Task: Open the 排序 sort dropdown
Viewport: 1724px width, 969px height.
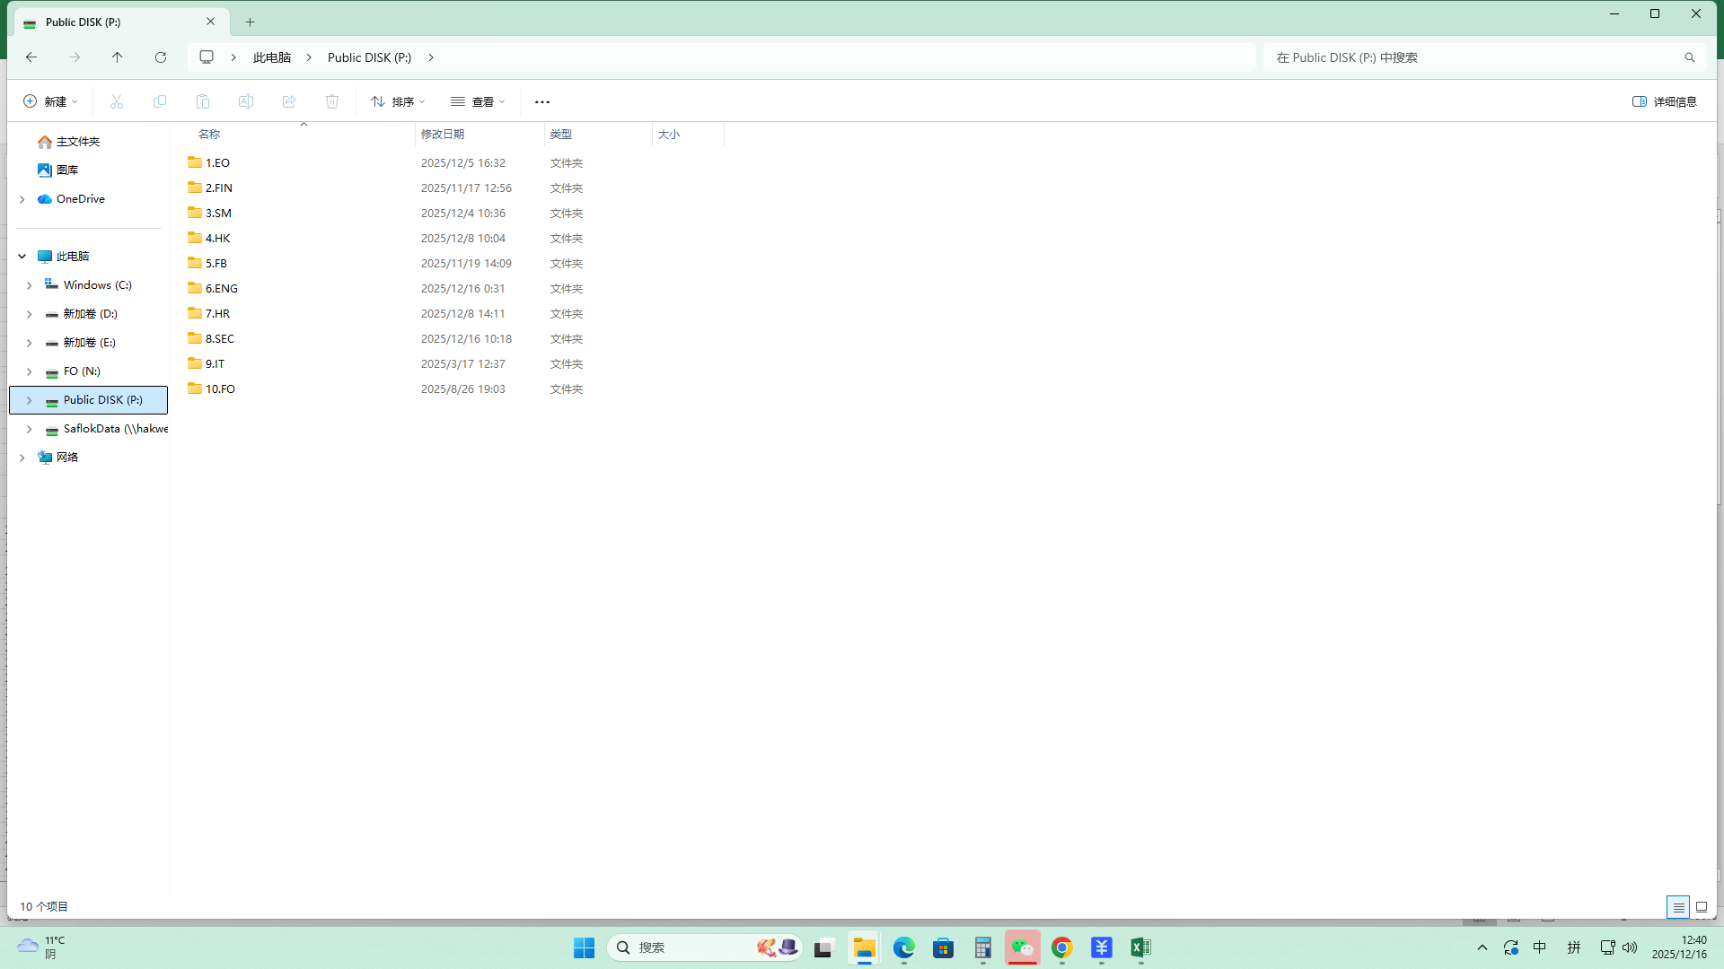Action: pyautogui.click(x=398, y=101)
